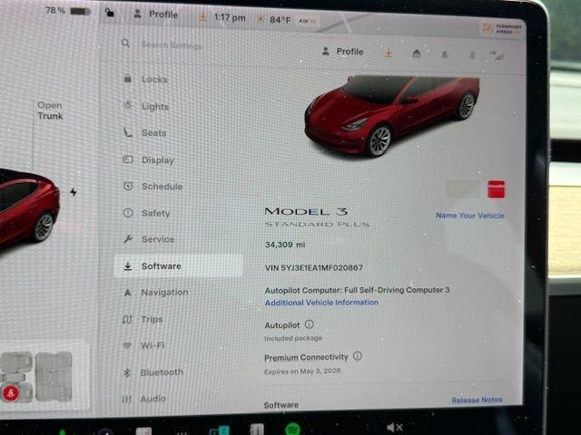581x435 pixels.
Task: Click the magnifier icon in settings search
Action: click(126, 43)
